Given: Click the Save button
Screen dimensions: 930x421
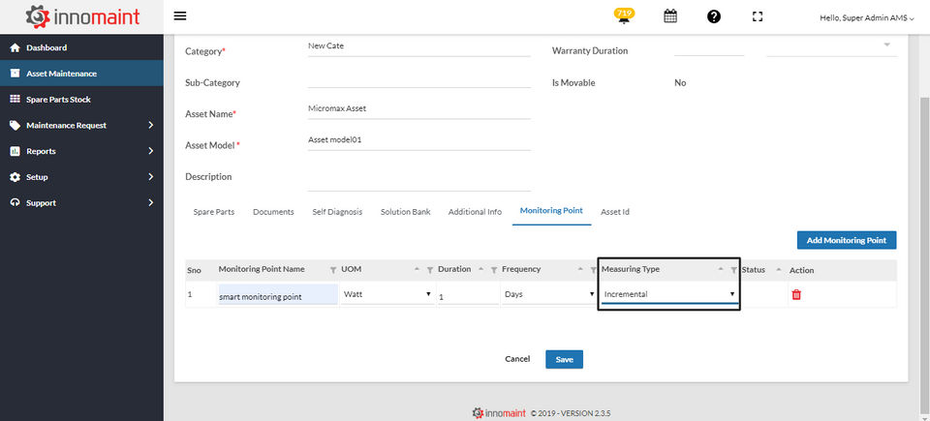Looking at the screenshot, I should tap(564, 359).
